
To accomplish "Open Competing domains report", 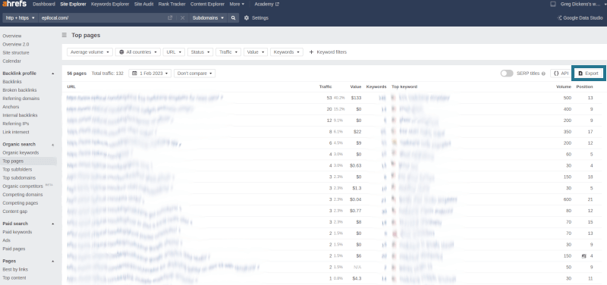I will 23,195.
